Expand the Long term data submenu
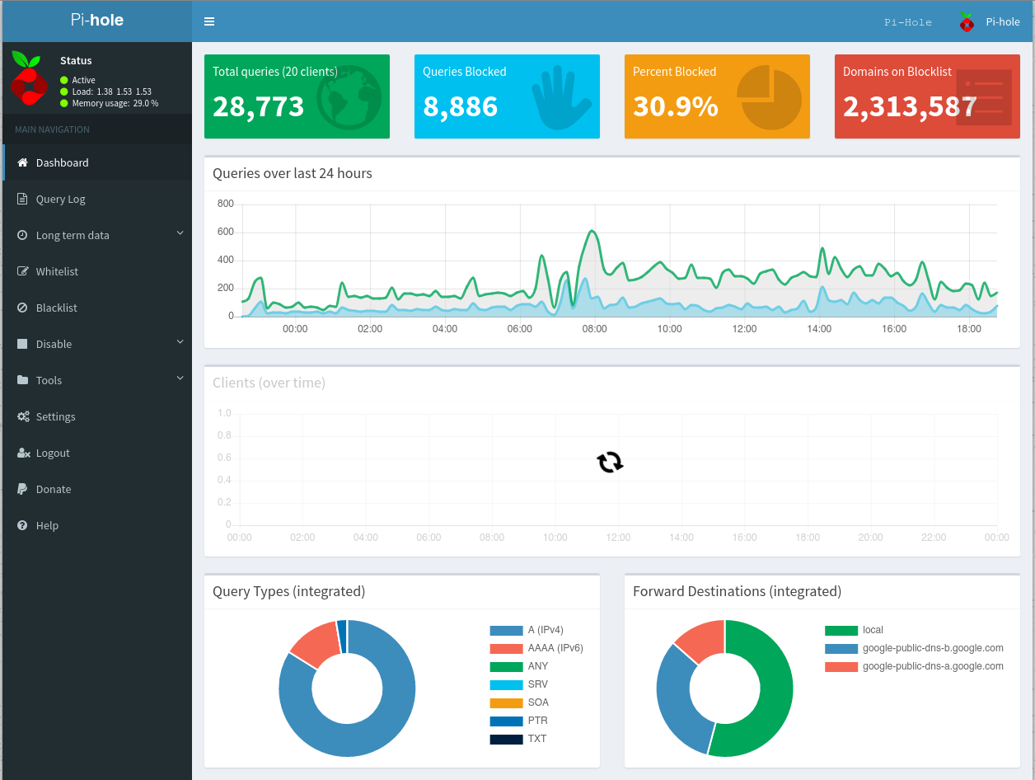This screenshot has height=780, width=1035. click(180, 234)
